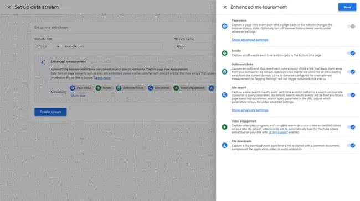This screenshot has width=360, height=201.
Task: Disable Video engagement toggle
Action: click(351, 127)
